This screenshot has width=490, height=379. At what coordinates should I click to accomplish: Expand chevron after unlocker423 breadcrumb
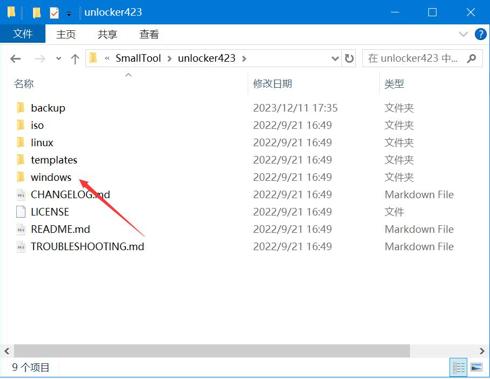[244, 58]
